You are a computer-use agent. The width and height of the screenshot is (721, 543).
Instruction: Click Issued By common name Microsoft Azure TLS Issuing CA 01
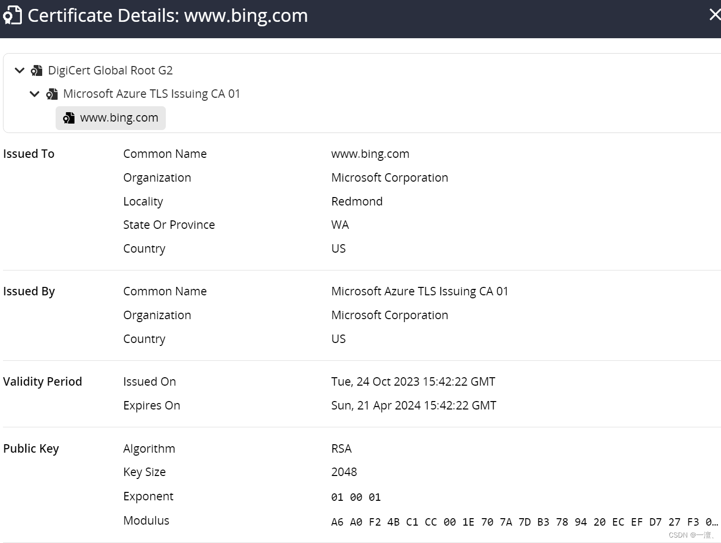[x=420, y=291]
